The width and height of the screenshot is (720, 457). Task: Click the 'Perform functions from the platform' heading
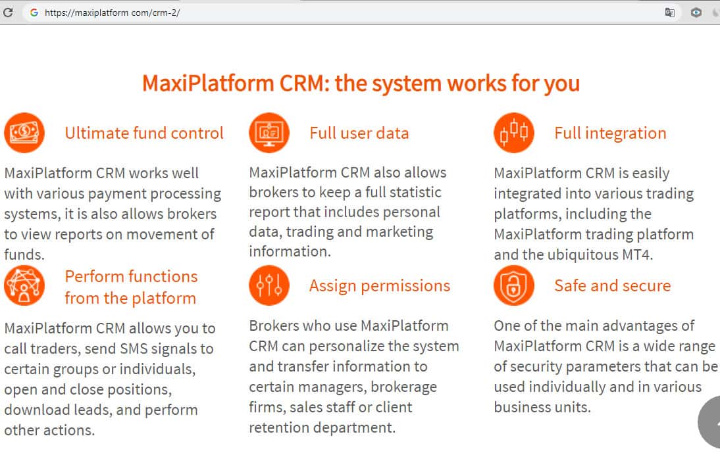[131, 287]
